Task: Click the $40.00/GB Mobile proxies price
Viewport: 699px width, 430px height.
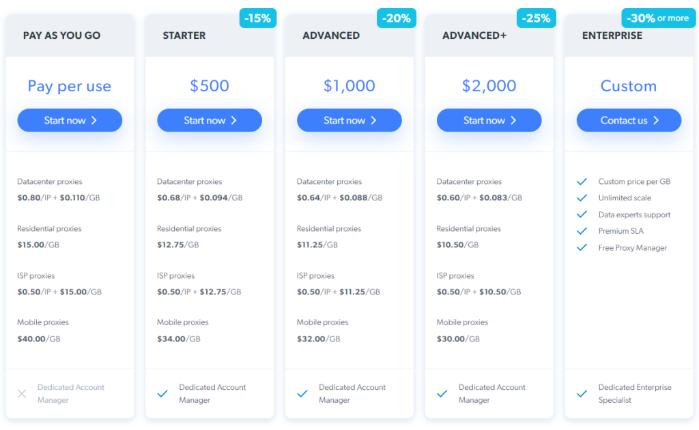Action: pyautogui.click(x=39, y=339)
